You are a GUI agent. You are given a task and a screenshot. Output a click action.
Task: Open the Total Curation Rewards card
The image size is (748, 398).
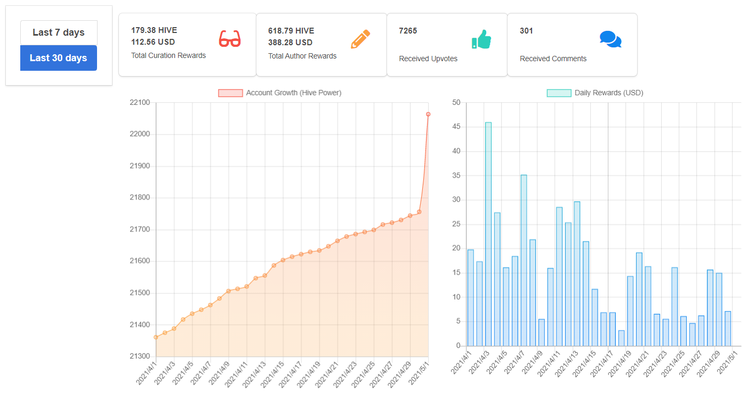click(x=188, y=45)
